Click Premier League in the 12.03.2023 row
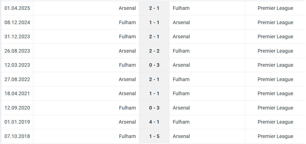 [x=275, y=65]
